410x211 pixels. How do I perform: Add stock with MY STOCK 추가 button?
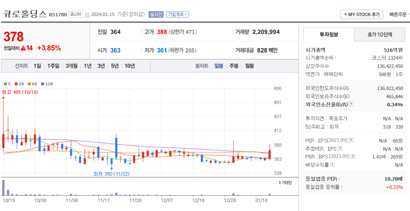point(362,15)
